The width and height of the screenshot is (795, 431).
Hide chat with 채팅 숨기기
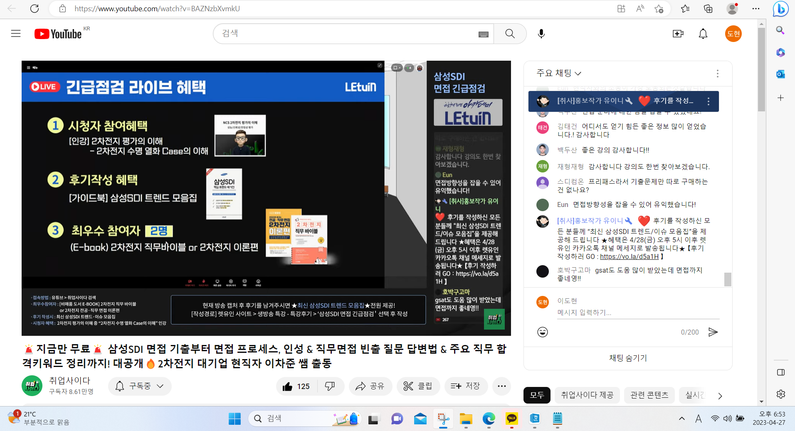point(627,358)
